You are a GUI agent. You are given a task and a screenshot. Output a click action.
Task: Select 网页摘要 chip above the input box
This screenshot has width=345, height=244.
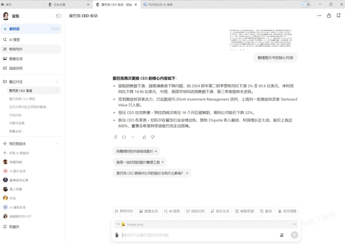[287, 211]
